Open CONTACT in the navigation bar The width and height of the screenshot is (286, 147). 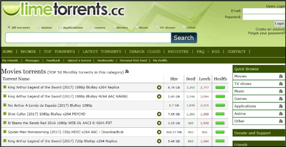point(236,52)
